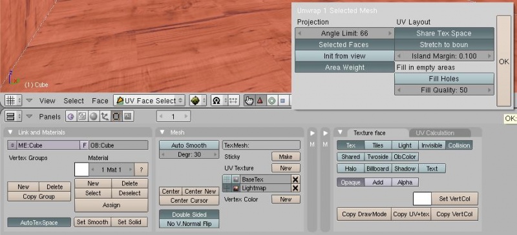Open the 3D view window type selector
517x235 pixels.
tap(13, 100)
